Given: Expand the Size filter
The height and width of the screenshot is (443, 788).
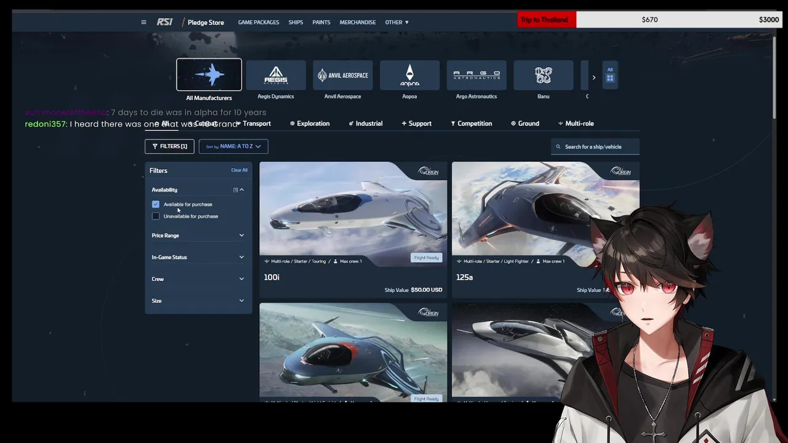Looking at the screenshot, I should (198, 301).
